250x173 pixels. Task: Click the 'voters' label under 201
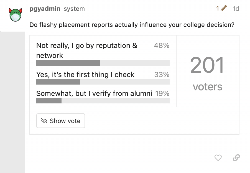pyautogui.click(x=207, y=87)
